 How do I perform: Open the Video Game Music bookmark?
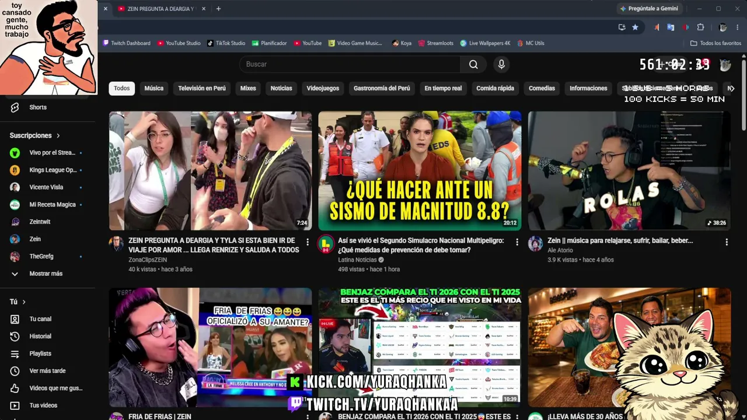[x=355, y=43]
